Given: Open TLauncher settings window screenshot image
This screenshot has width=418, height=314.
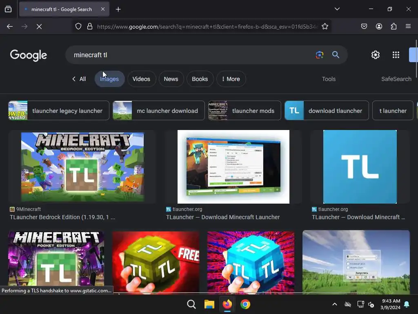Looking at the screenshot, I should click(233, 167).
